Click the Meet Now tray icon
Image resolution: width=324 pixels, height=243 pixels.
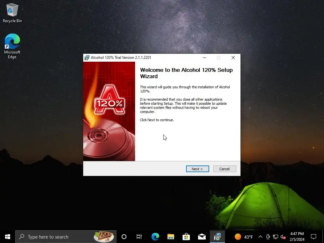(x=268, y=237)
